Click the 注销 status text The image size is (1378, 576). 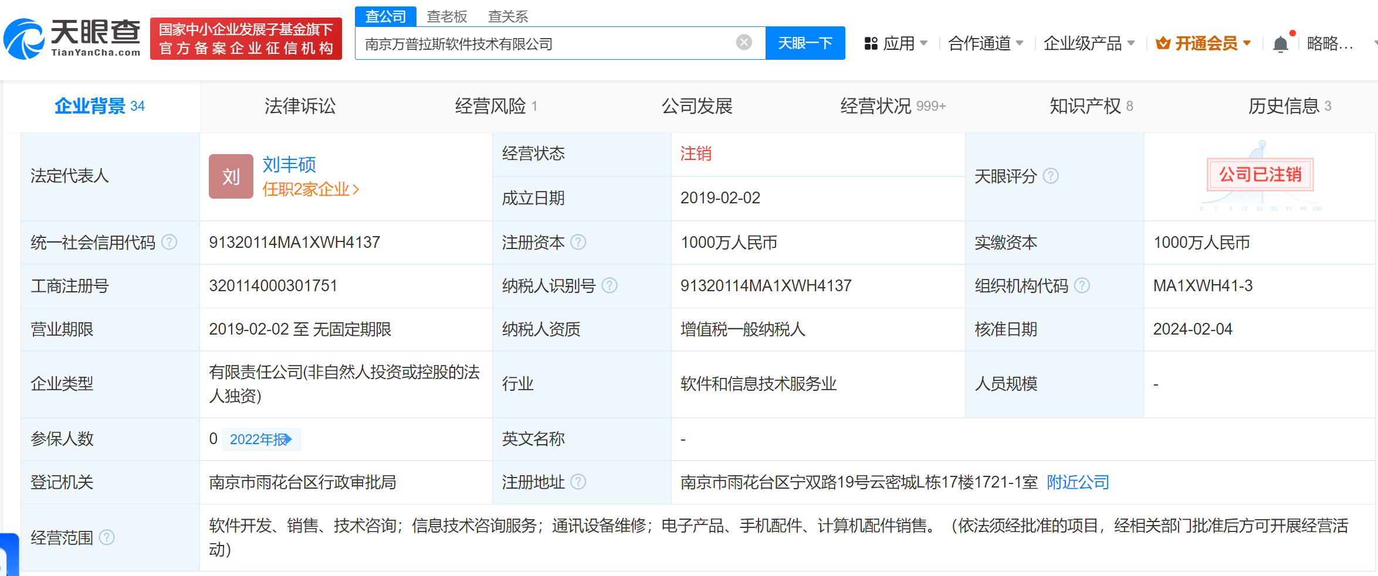click(696, 154)
